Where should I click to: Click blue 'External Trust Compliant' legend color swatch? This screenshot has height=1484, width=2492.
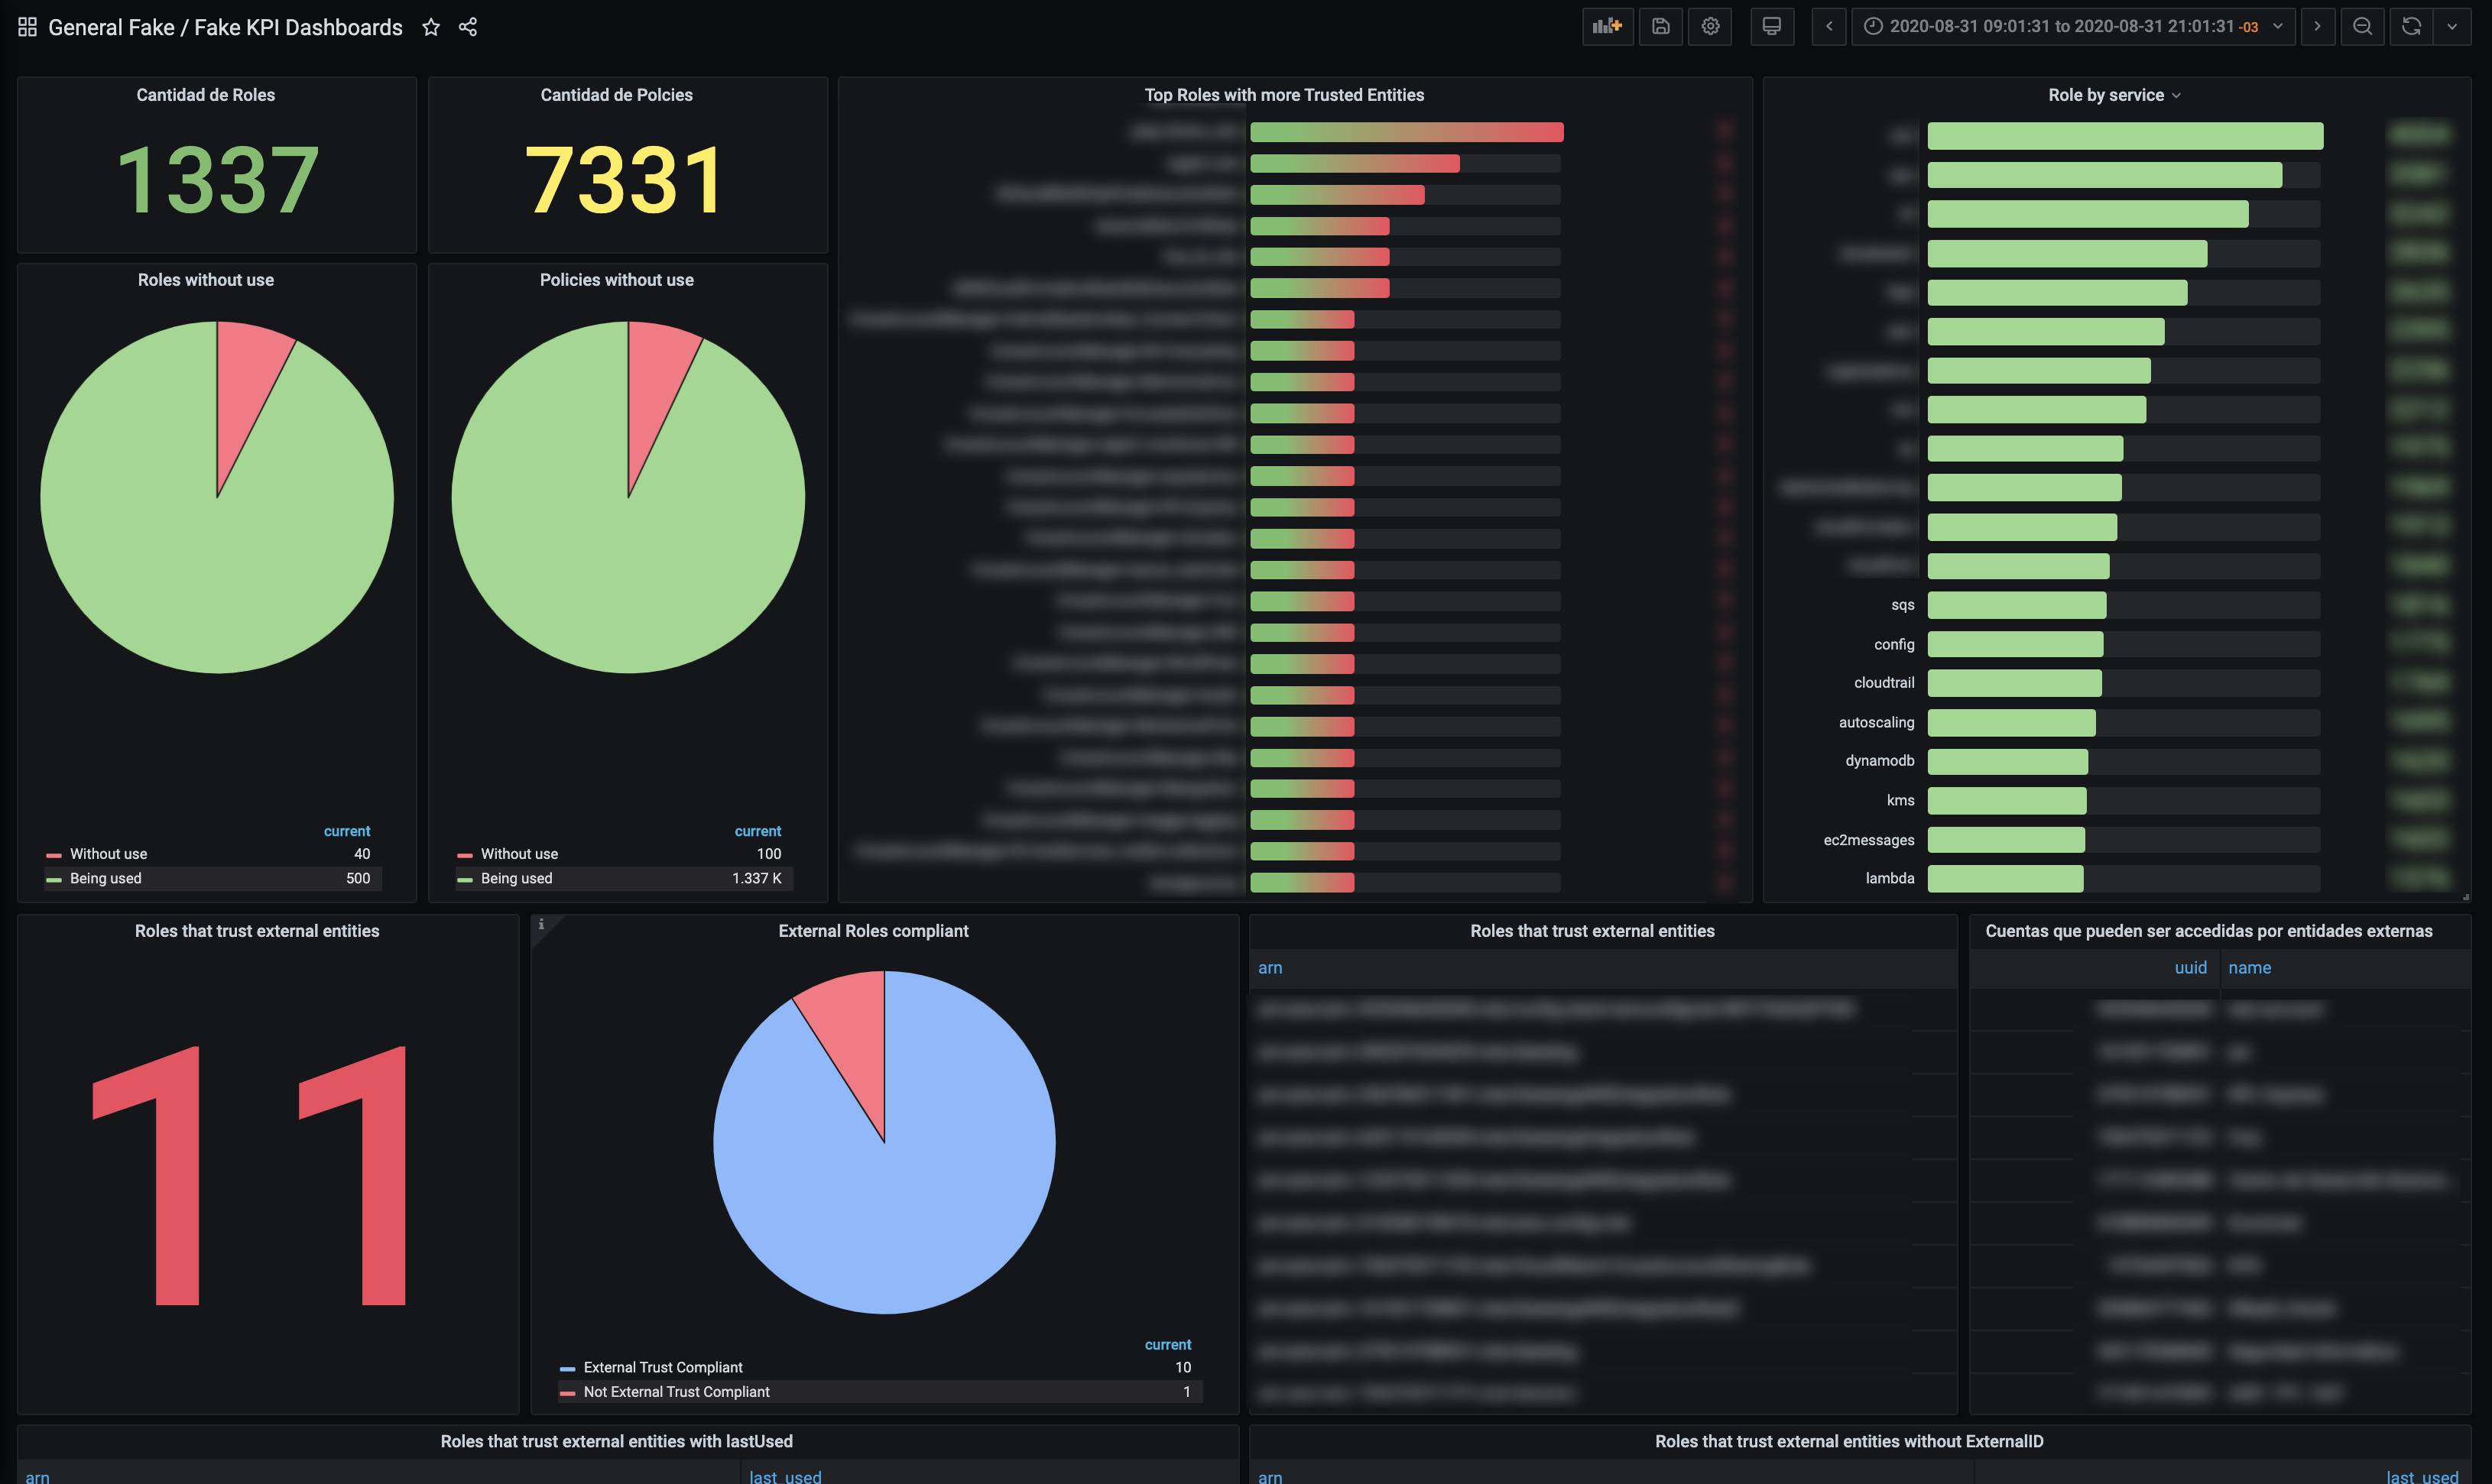coord(567,1368)
